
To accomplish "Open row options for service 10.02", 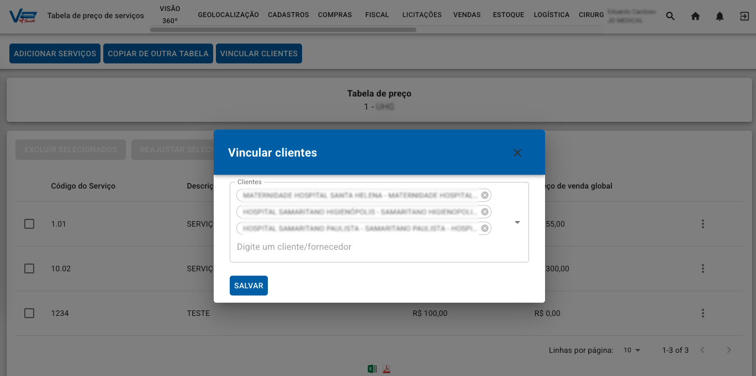I will (703, 268).
